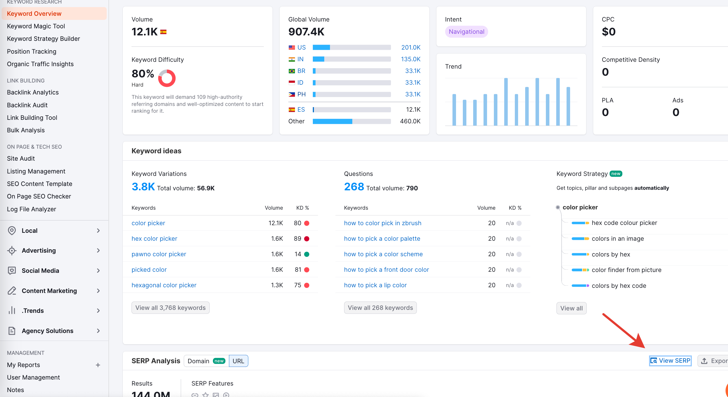Open Keyword Magic Tool
The width and height of the screenshot is (728, 397).
(x=36, y=26)
